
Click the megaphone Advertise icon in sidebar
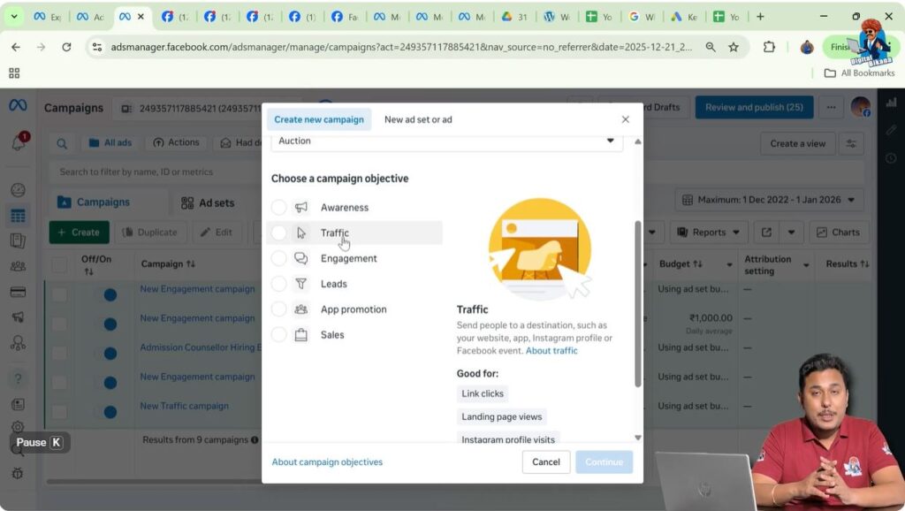click(x=18, y=316)
